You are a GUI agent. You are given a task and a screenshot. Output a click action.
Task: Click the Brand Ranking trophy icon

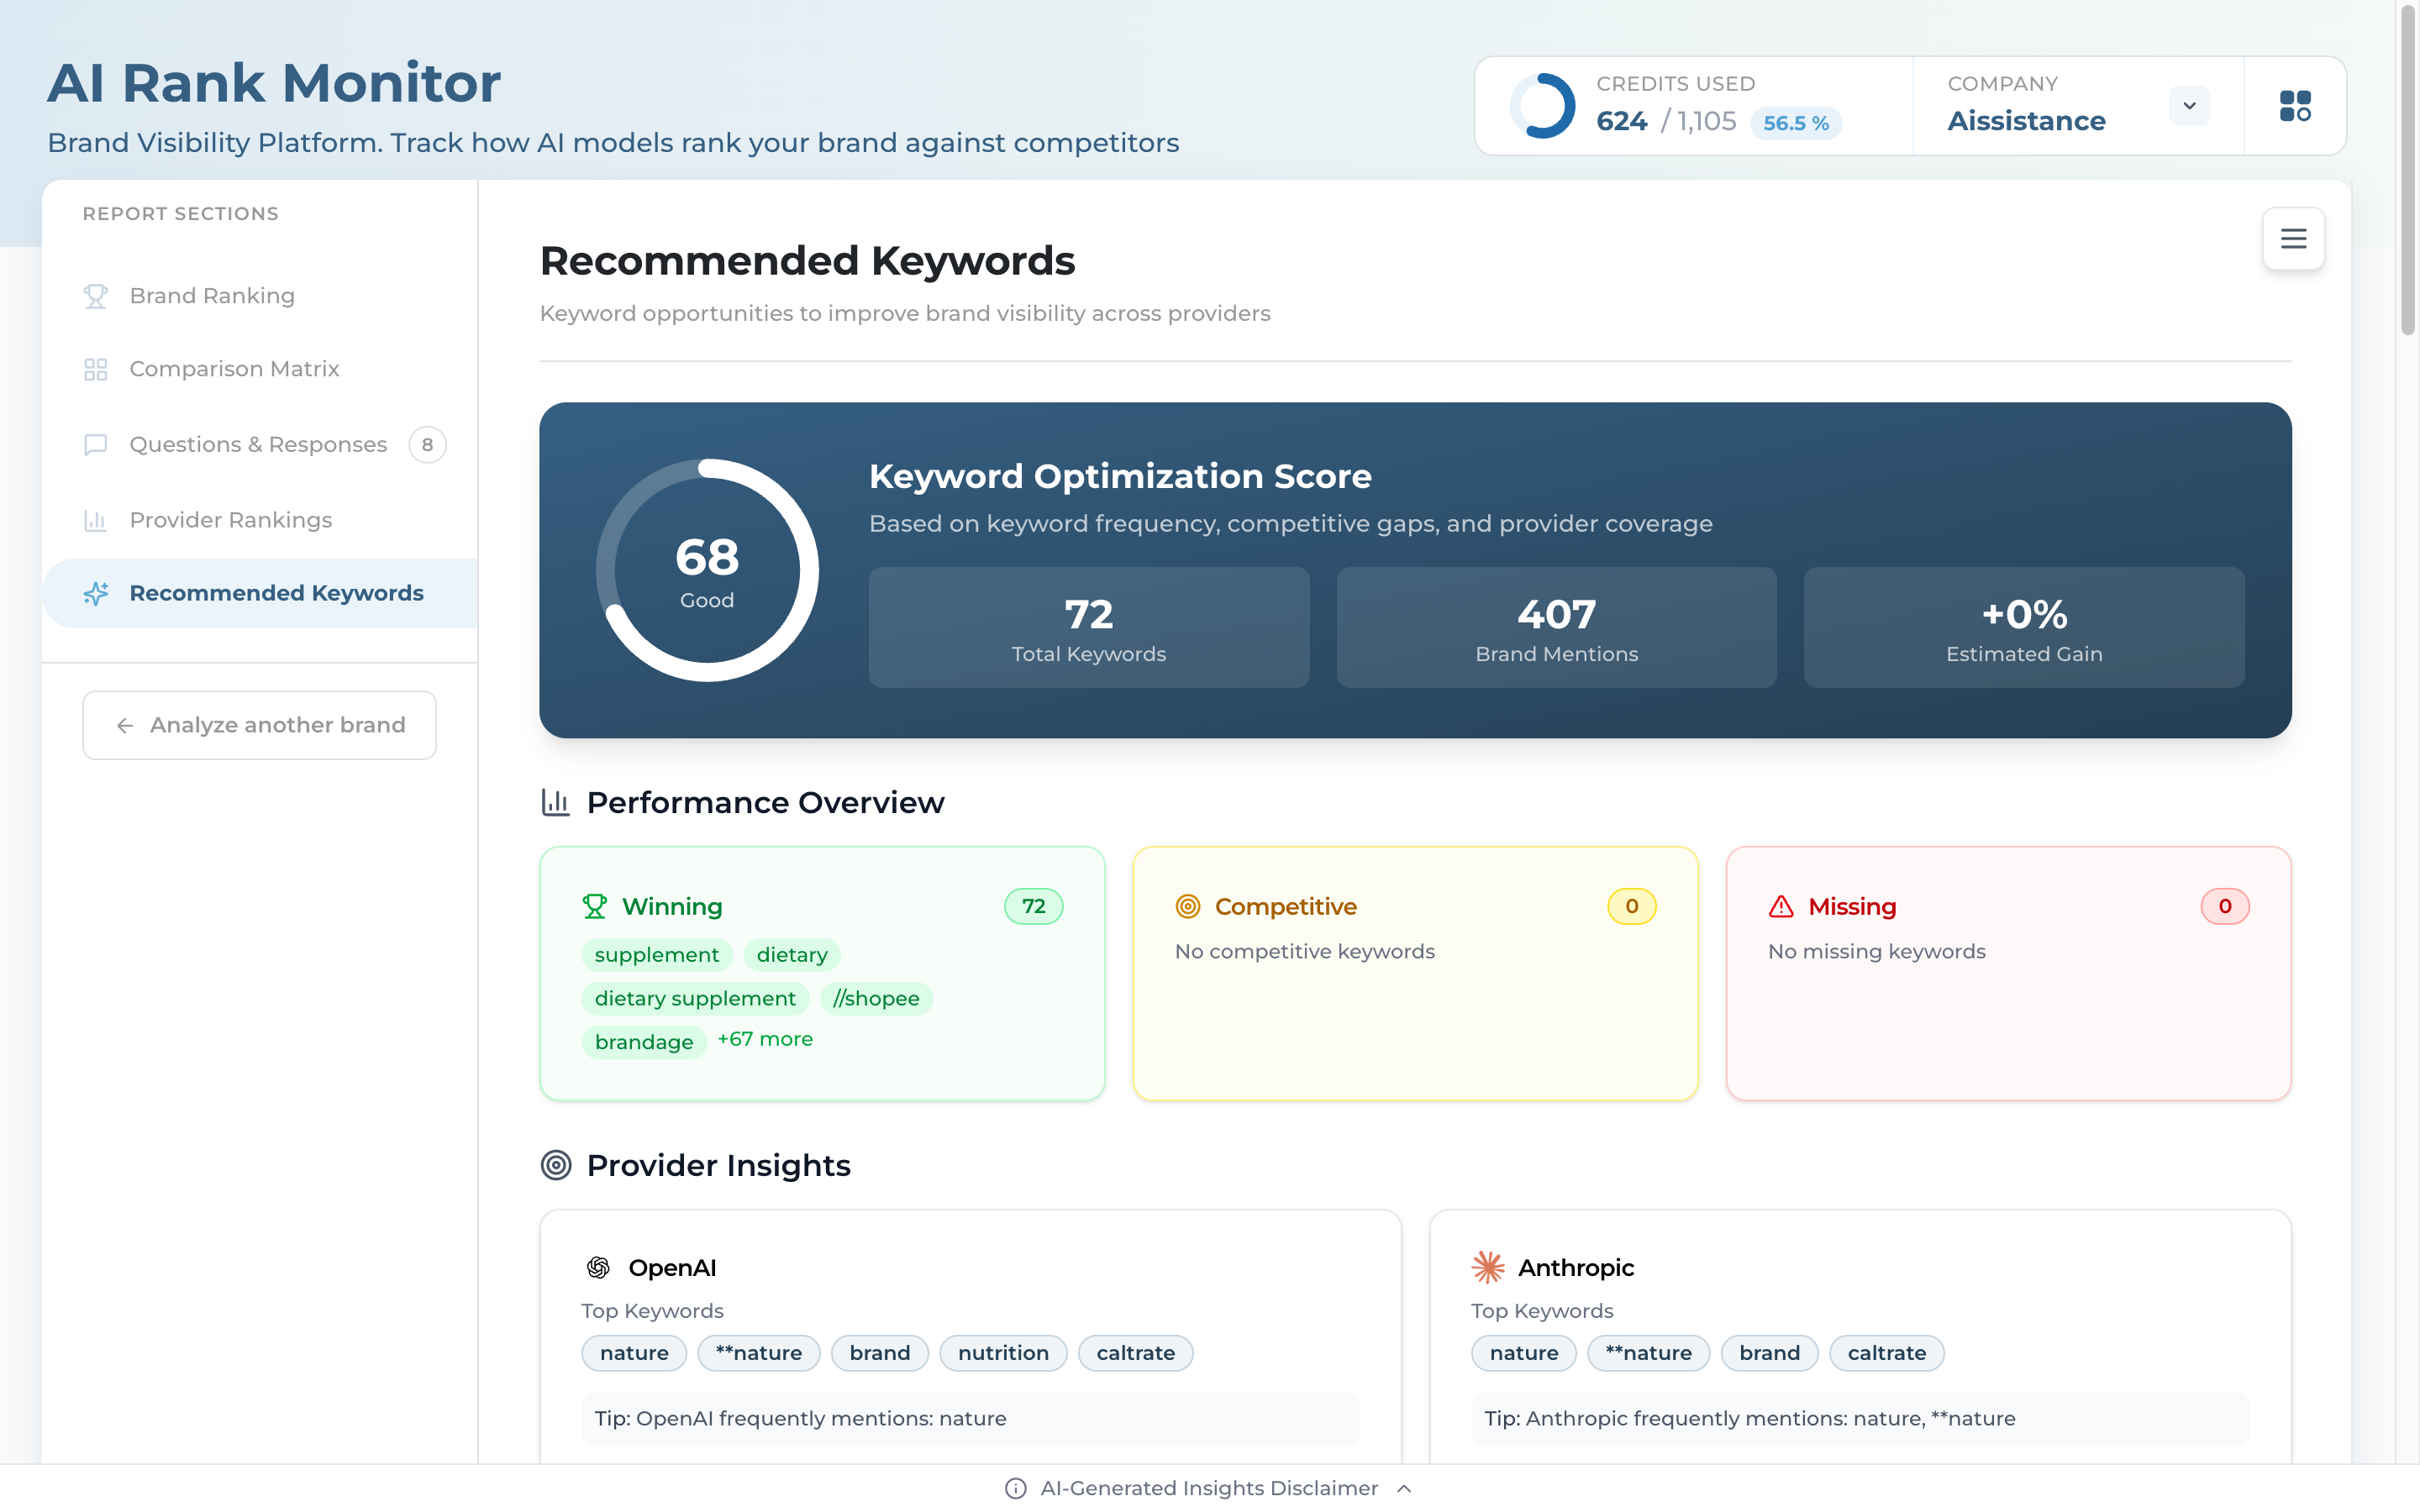pos(95,296)
